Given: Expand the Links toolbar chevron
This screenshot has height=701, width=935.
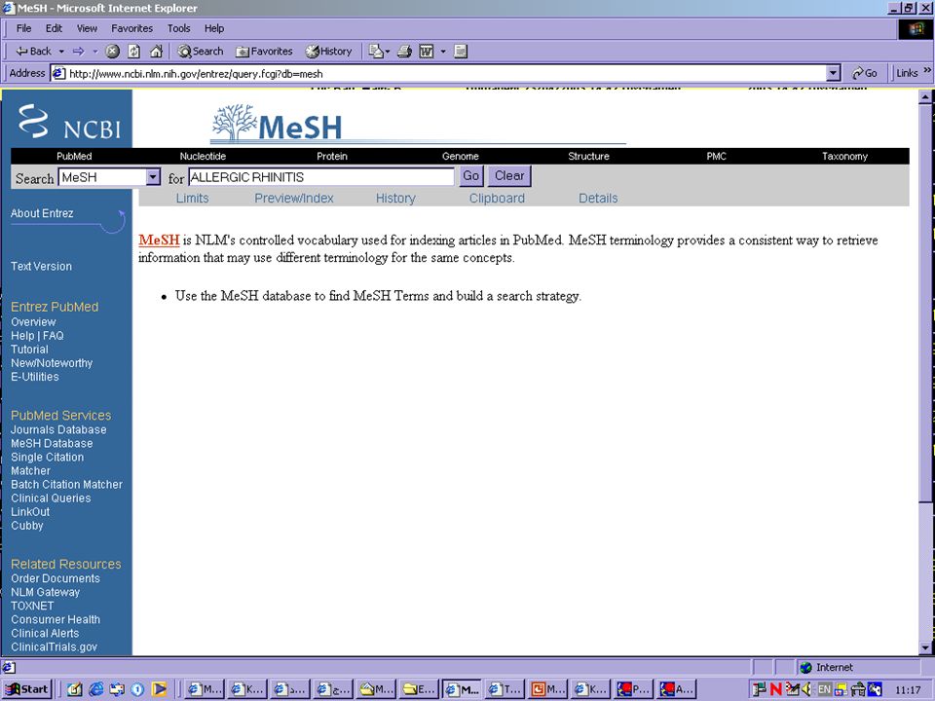Looking at the screenshot, I should 927,70.
